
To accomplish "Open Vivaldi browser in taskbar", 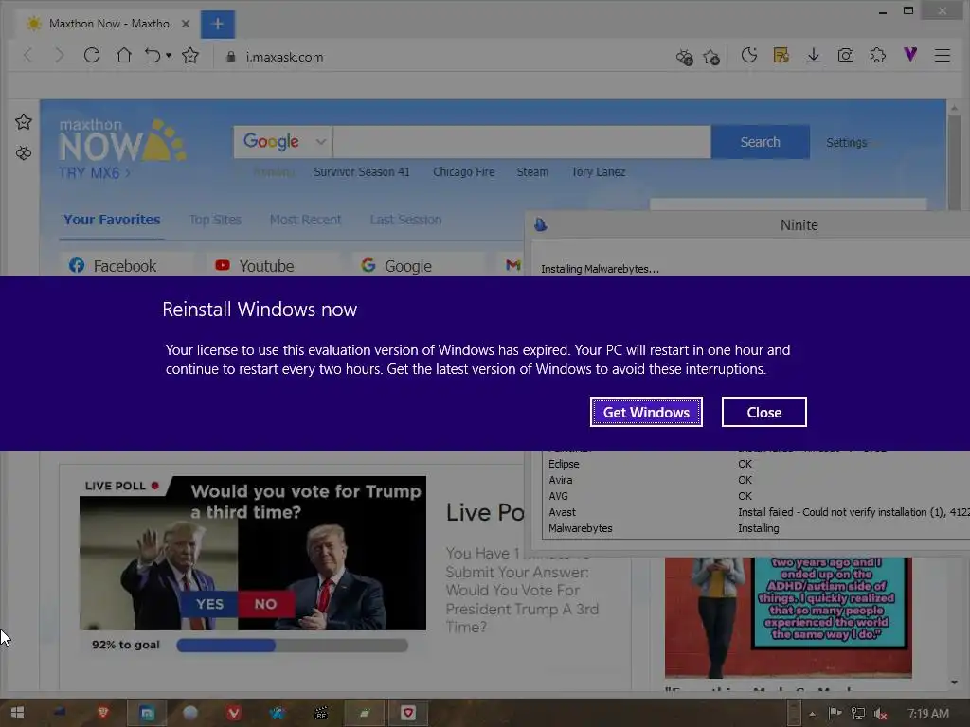I will 234,713.
